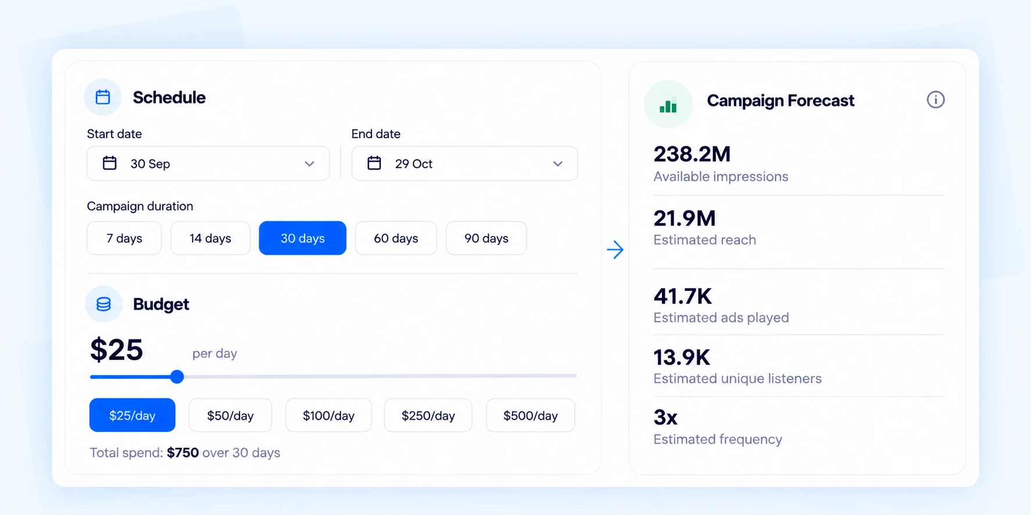The height and width of the screenshot is (515, 1031).
Task: Select 7 days campaign duration
Action: [x=124, y=238]
